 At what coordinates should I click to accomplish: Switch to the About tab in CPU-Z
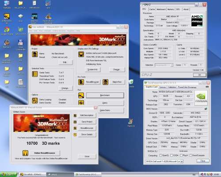186,9
